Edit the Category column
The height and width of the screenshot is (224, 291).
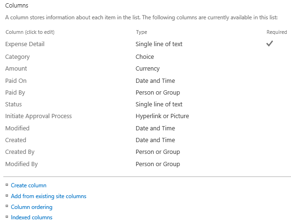pyautogui.click(x=17, y=57)
